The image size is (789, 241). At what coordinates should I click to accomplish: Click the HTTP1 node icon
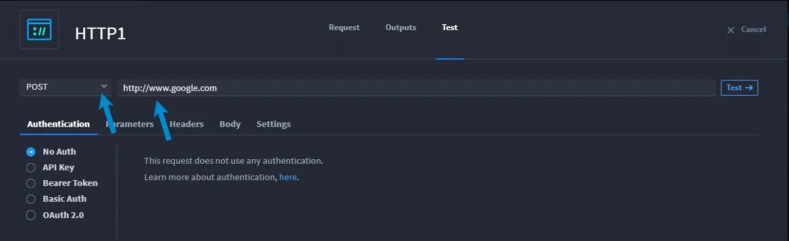tap(39, 29)
